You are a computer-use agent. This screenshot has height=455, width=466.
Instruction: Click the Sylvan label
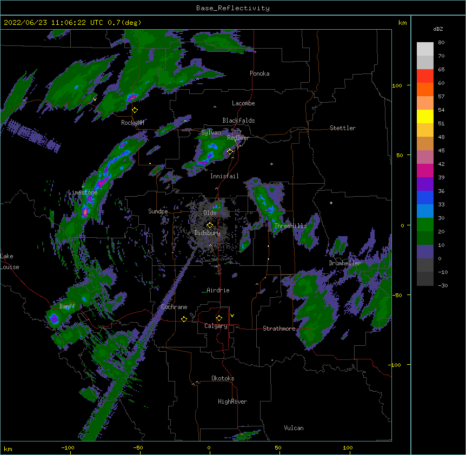(211, 132)
